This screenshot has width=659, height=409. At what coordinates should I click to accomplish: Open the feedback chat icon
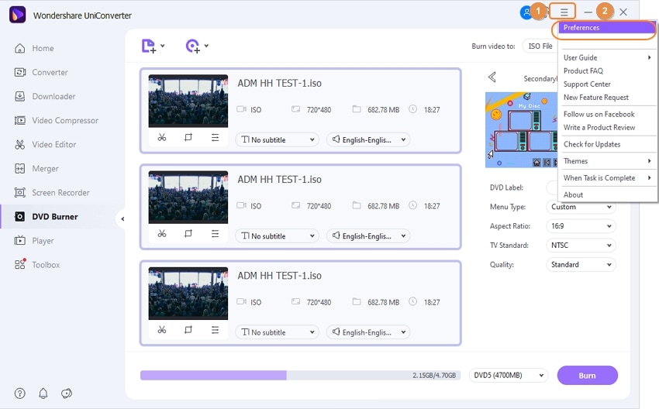pos(67,394)
